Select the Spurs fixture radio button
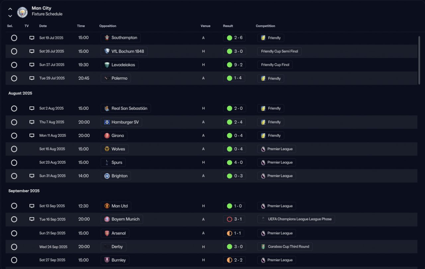 point(14,163)
